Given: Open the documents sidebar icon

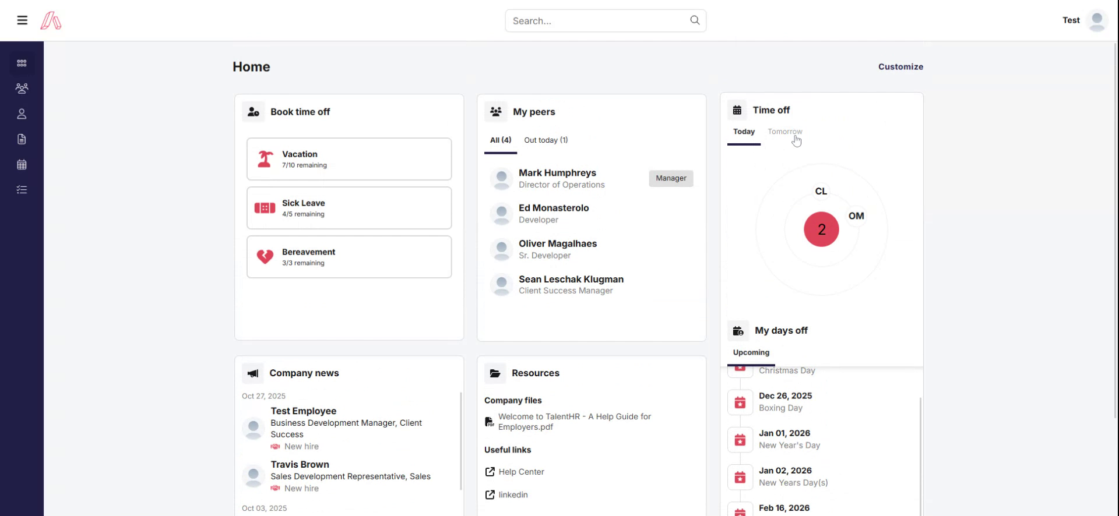Looking at the screenshot, I should point(22,139).
